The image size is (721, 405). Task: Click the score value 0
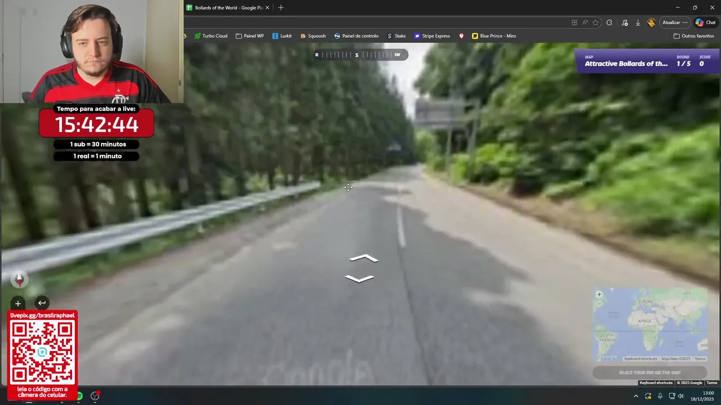[x=701, y=64]
